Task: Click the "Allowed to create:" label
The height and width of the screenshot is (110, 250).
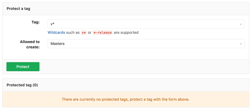Action: tap(30, 44)
